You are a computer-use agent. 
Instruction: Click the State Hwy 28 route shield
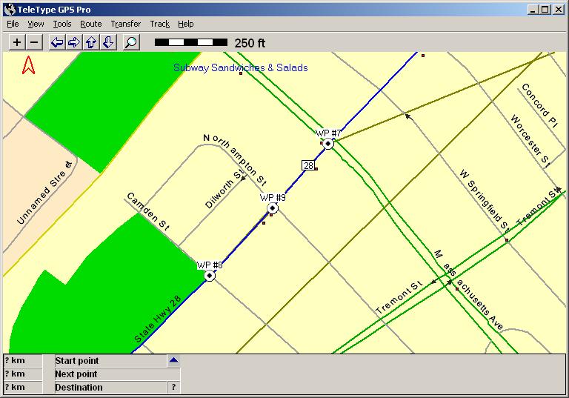click(307, 165)
